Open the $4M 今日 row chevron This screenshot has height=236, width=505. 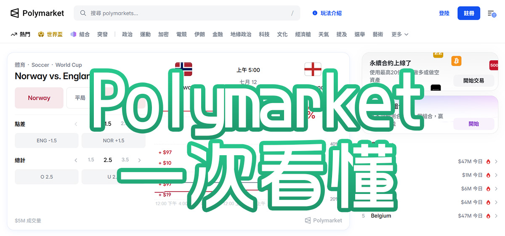(496, 202)
